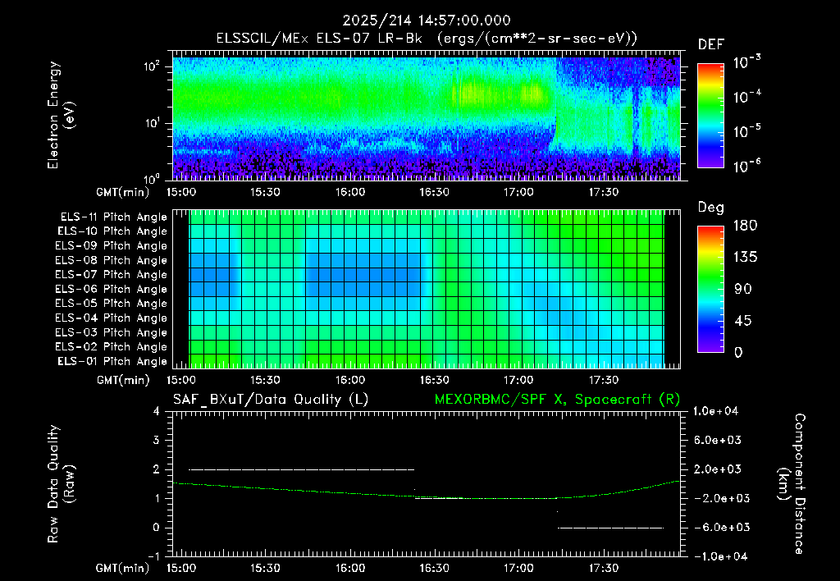Select the ELS-03 Pitch Angle row label

tap(112, 332)
